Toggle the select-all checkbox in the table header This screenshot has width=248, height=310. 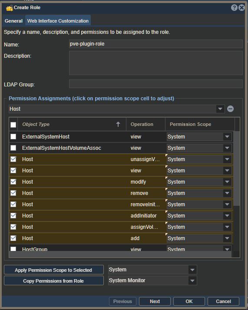click(13, 125)
